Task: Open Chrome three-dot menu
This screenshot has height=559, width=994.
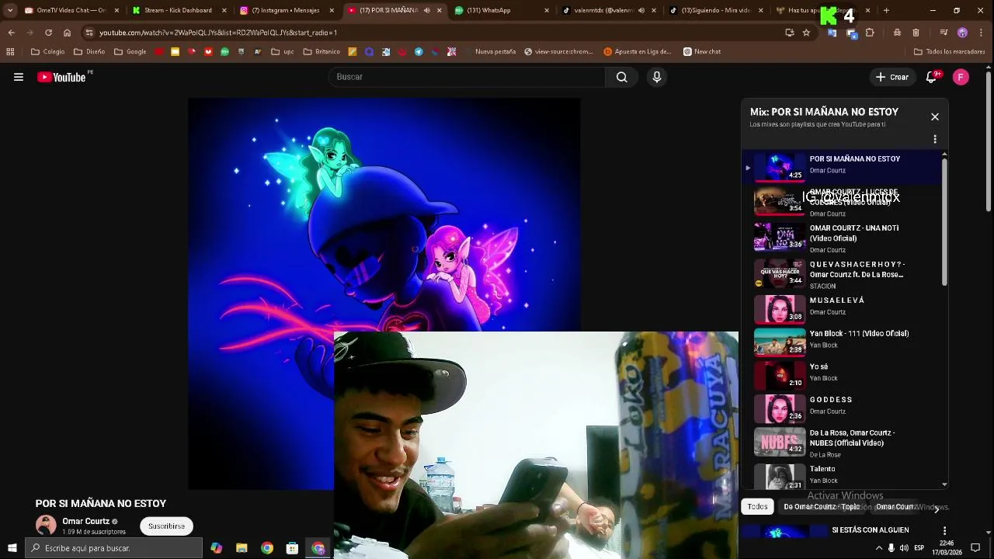Action: tap(981, 33)
